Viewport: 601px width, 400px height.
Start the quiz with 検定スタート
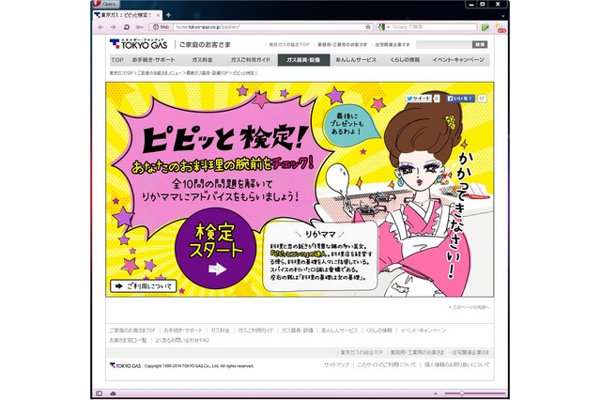(x=216, y=248)
